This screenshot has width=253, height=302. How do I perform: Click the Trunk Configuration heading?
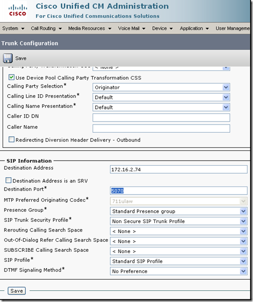[30, 43]
